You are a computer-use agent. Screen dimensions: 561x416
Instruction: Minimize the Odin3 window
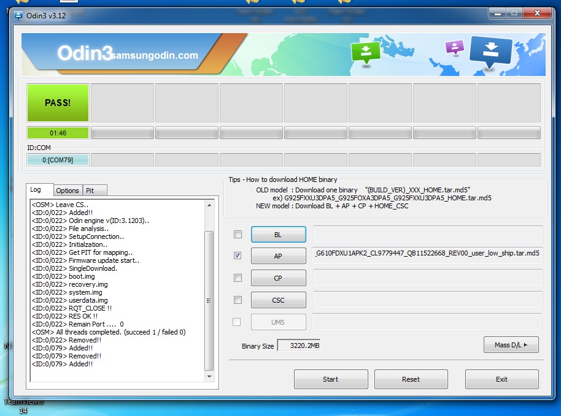(497, 13)
